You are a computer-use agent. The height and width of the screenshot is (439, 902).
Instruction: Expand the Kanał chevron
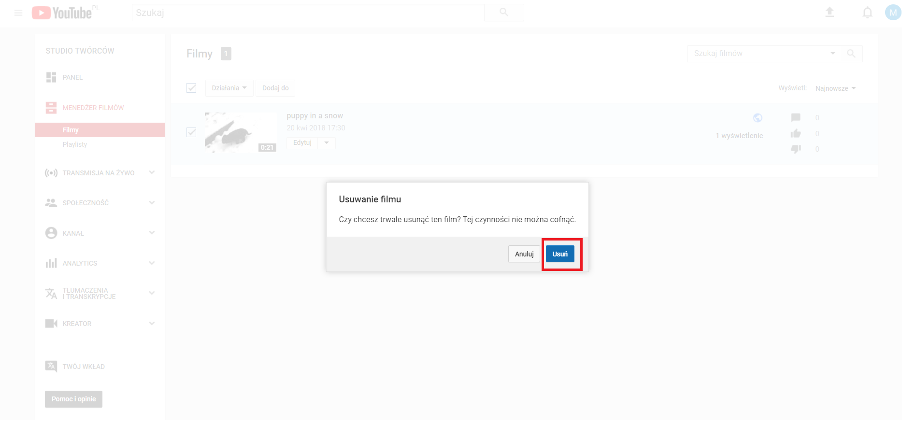click(152, 233)
